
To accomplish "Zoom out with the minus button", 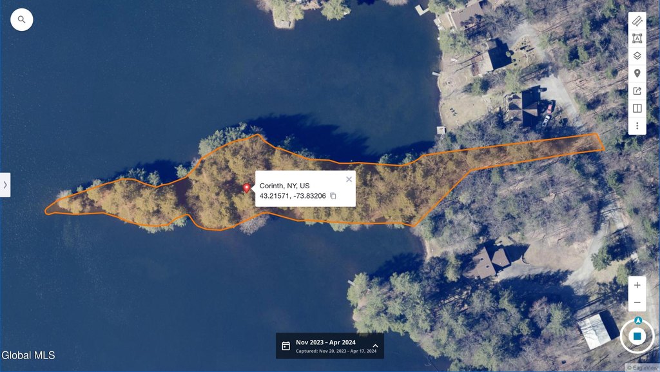I will [x=637, y=302].
